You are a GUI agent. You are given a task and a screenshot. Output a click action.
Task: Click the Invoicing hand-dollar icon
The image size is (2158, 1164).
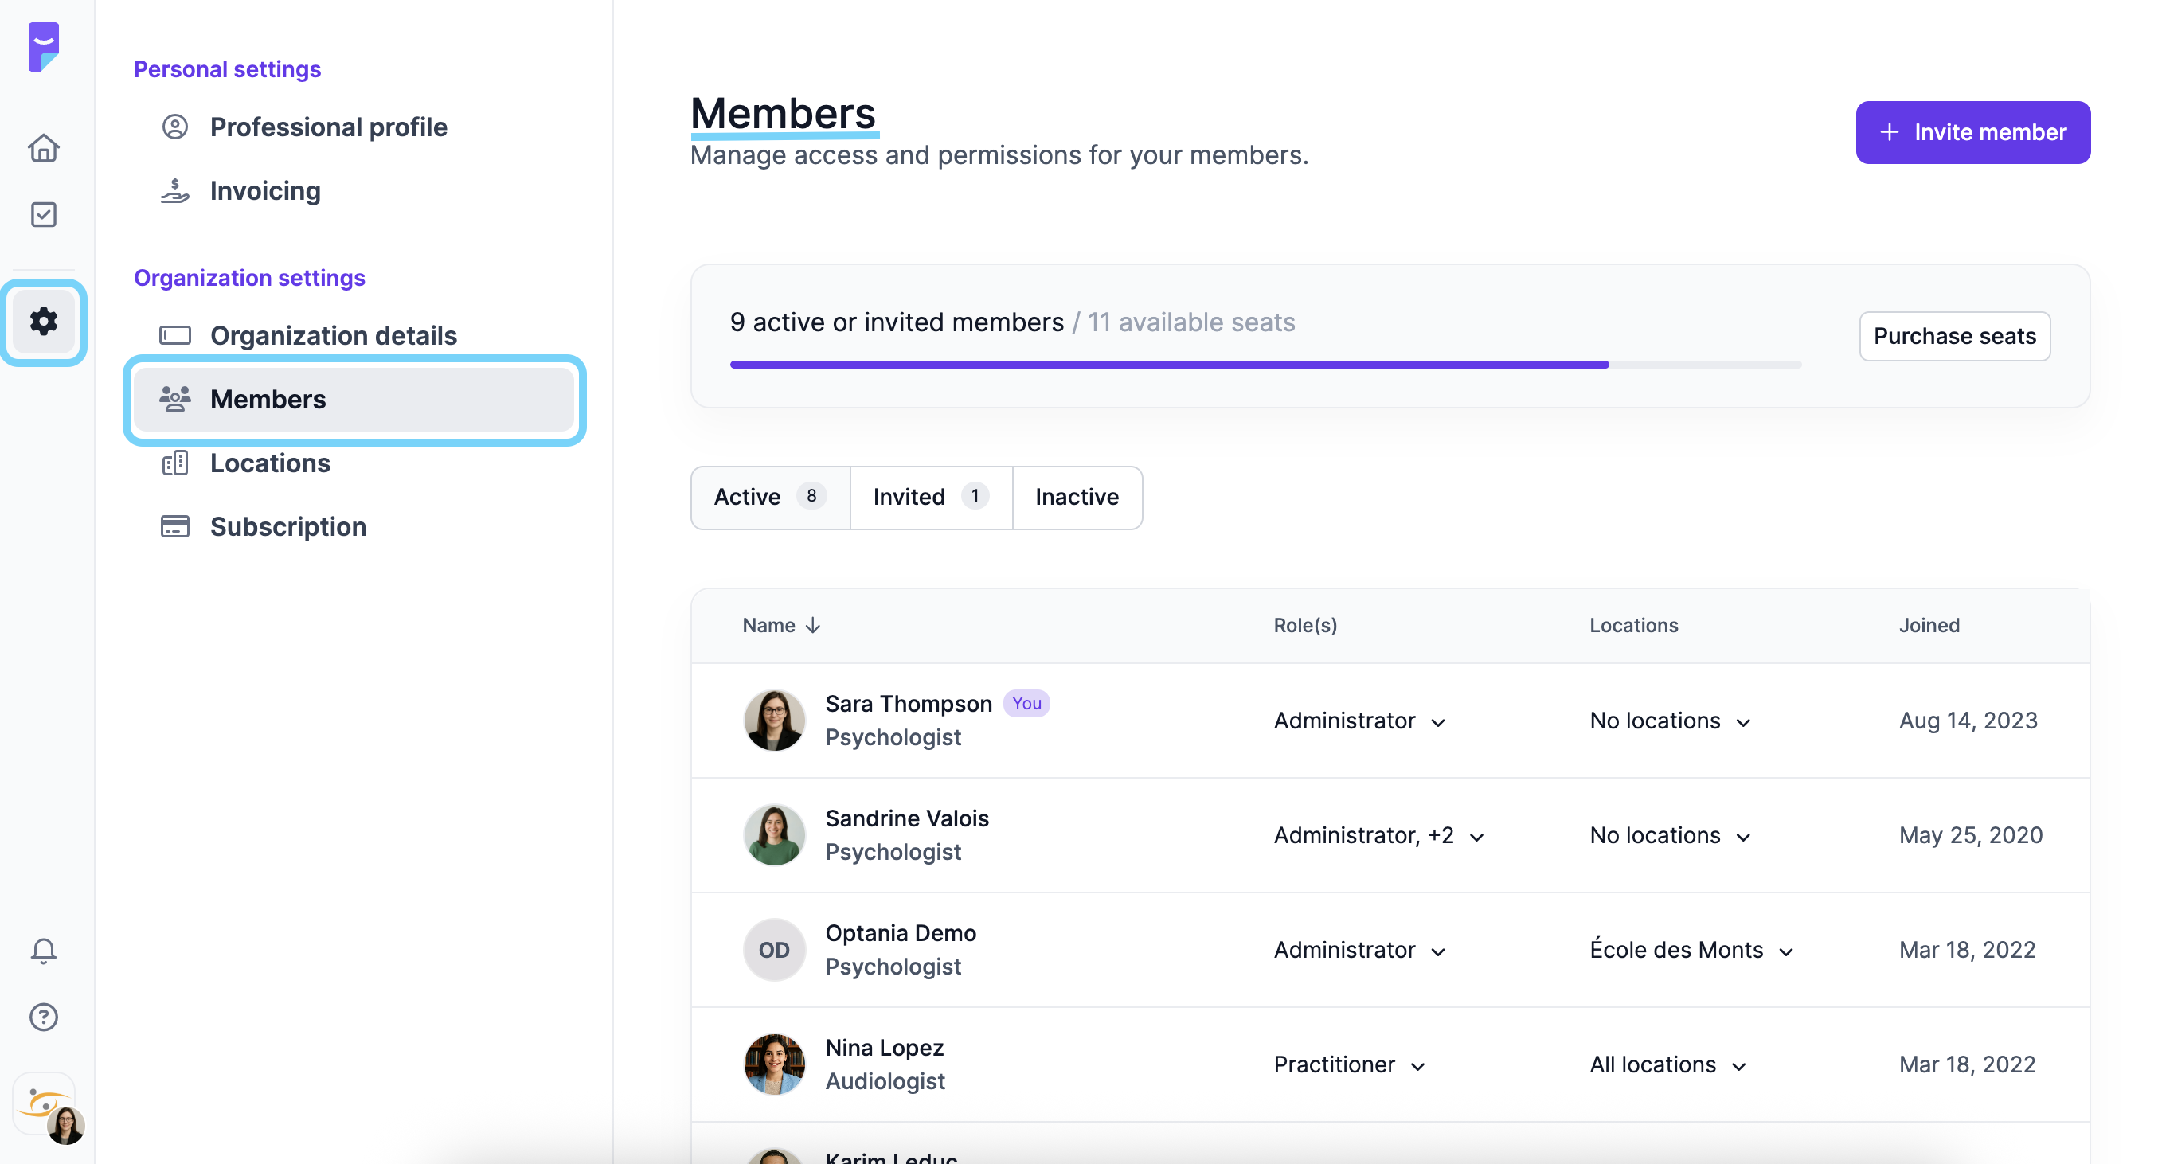[174, 191]
